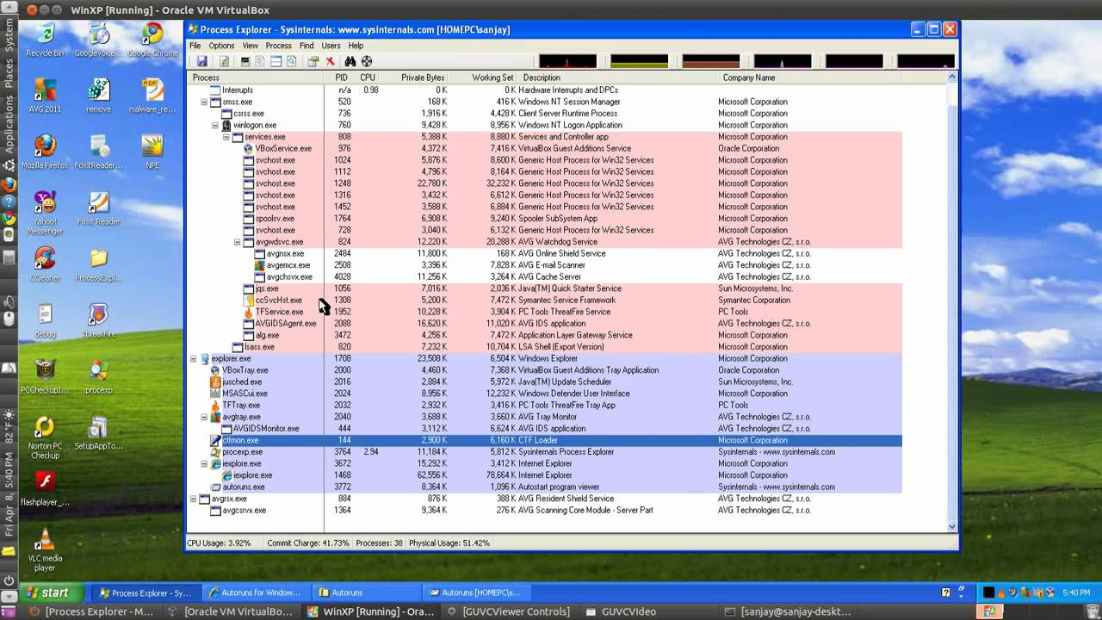Collapse the avgrsx.exe process tree
1102x620 pixels.
[193, 499]
